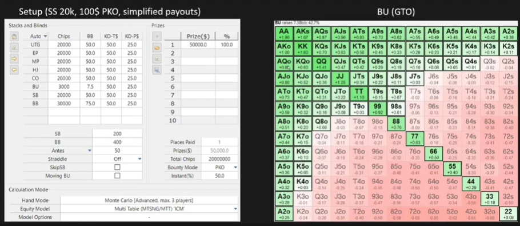Select the JJ hand cell
This screenshot has height=226, width=520.
tap(340, 78)
